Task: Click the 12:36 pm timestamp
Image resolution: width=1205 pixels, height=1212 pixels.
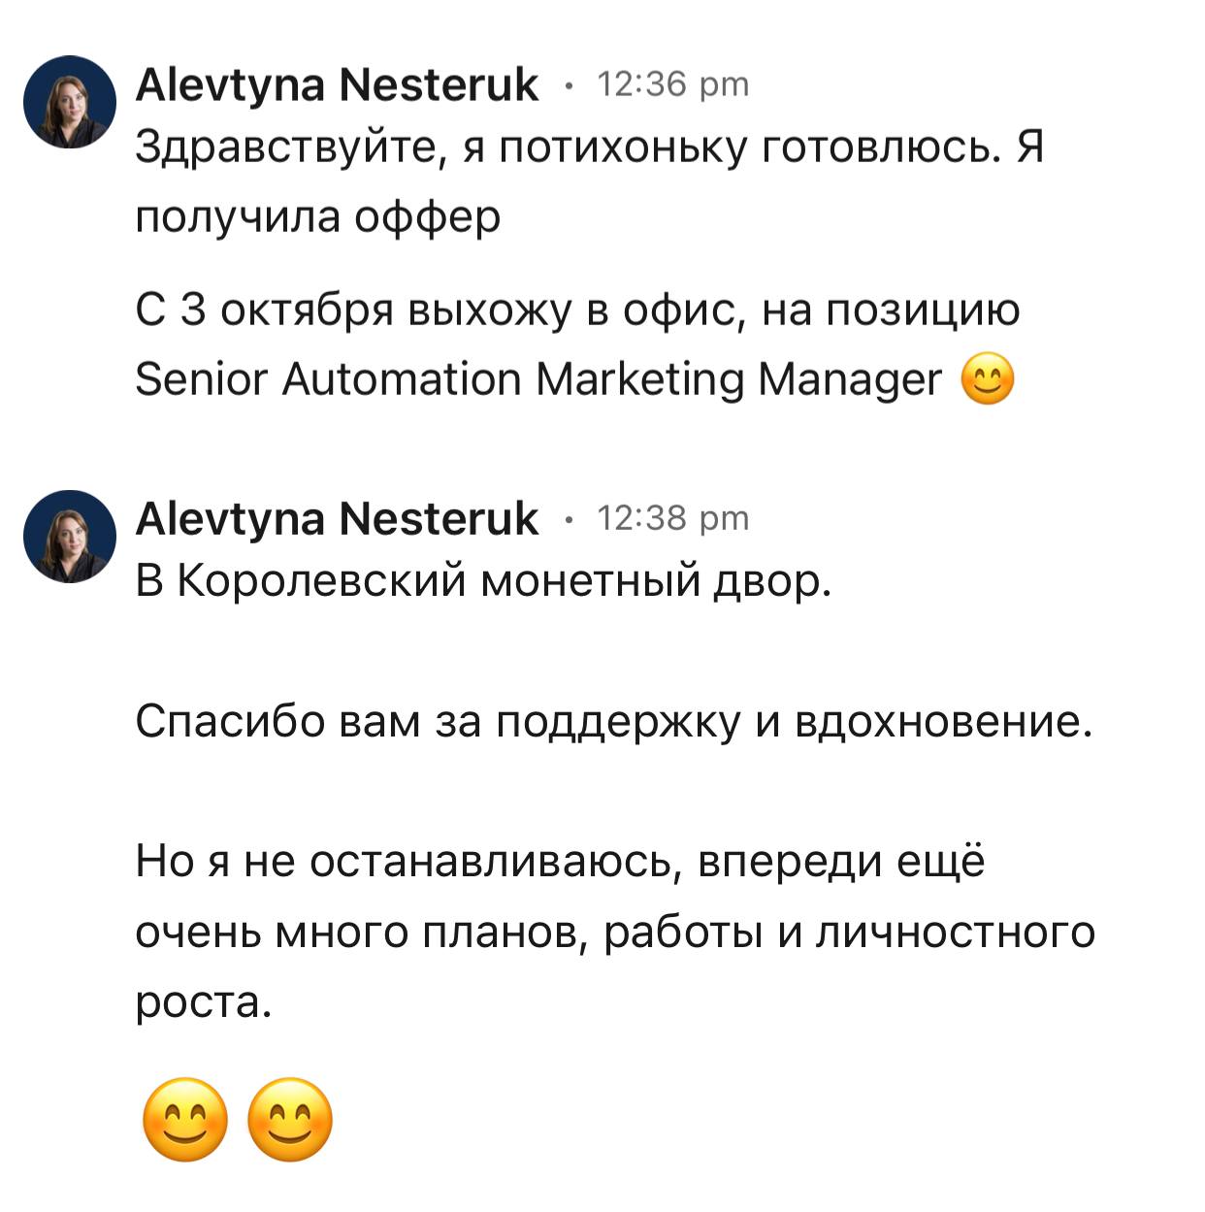Action: 673,85
